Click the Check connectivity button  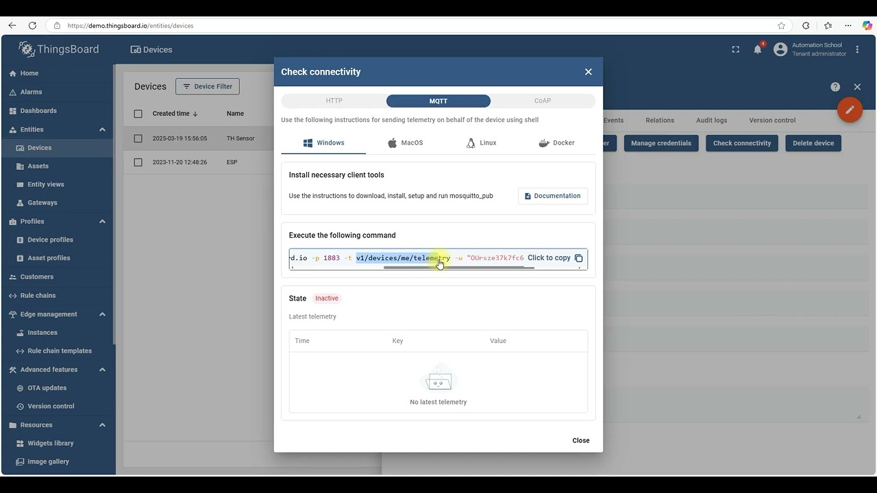(742, 143)
